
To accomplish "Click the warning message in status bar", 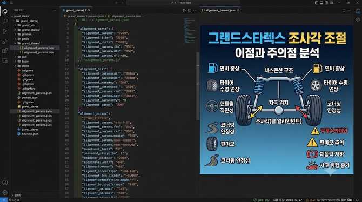I will coord(329,200).
